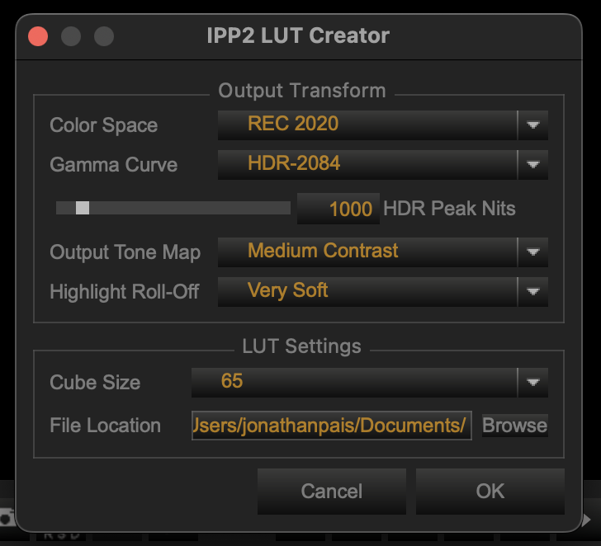Confirm LUT settings with OK
This screenshot has width=601, height=546.
[x=490, y=492]
